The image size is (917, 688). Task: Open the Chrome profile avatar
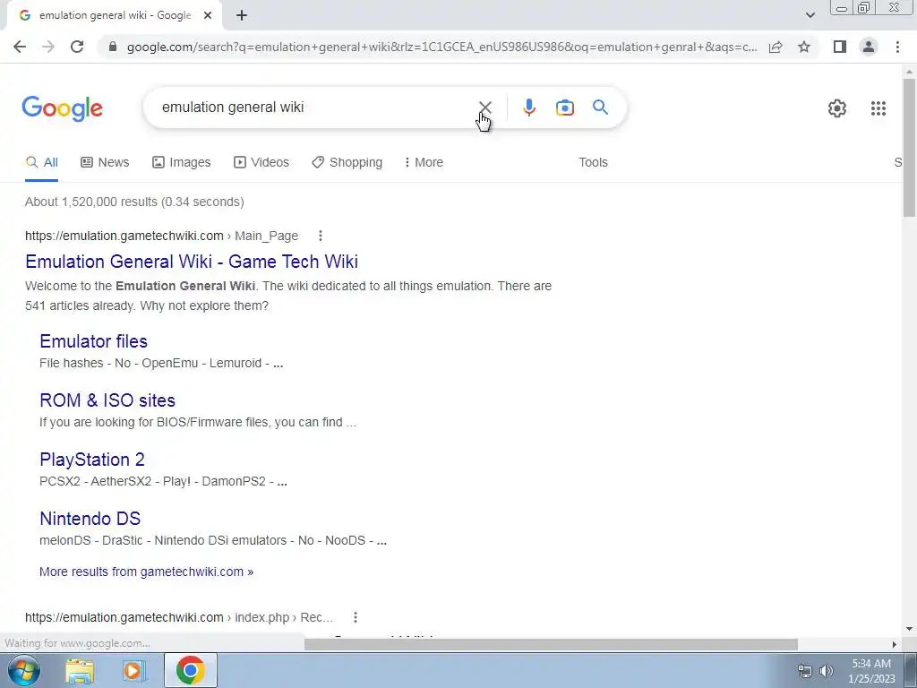[869, 47]
